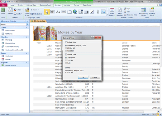This screenshot has width=162, height=116.
Task: Click the Undo icon in title bar
Action: (8, 2)
